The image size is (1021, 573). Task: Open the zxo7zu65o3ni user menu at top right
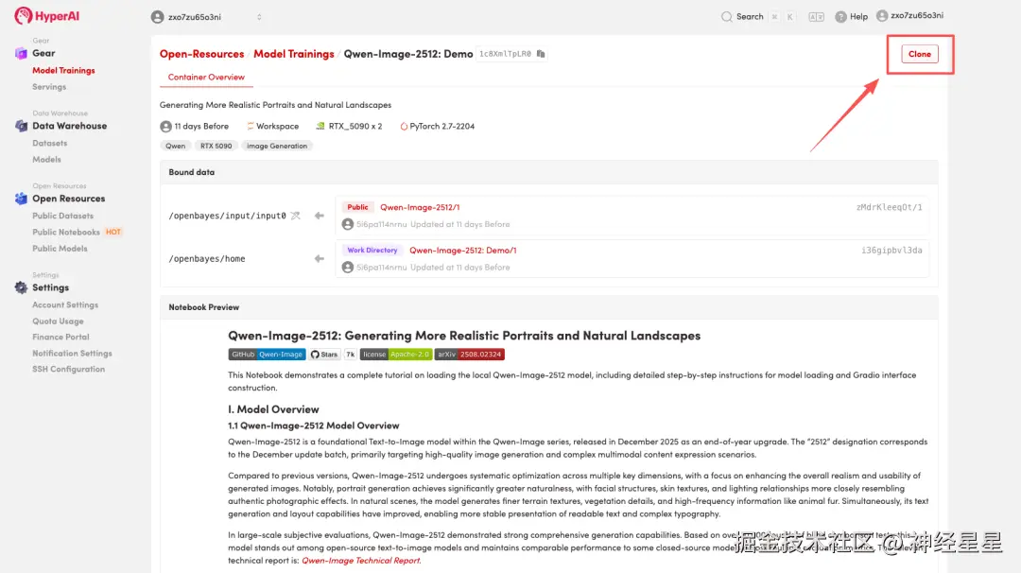[x=909, y=16]
